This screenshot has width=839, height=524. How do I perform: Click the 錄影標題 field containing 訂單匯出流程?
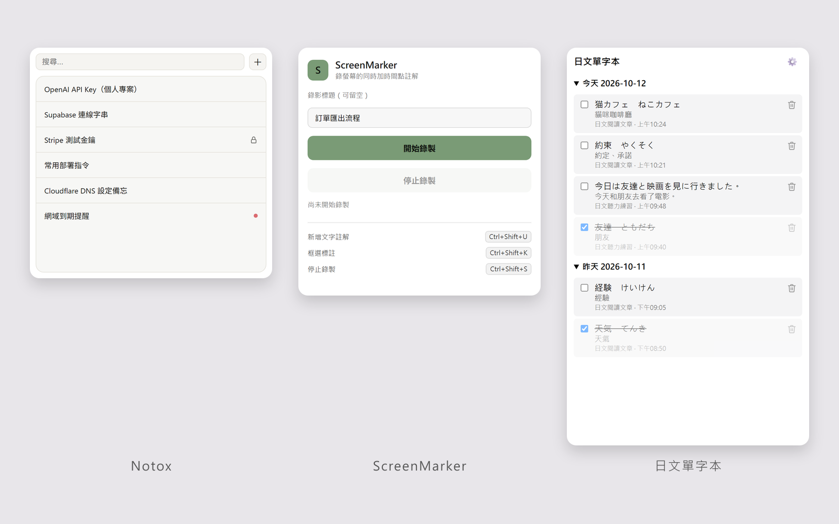419,118
